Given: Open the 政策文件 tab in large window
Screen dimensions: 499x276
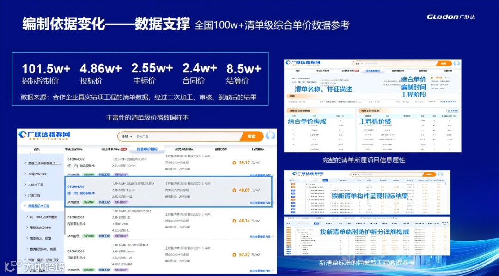Looking at the screenshot, I should [221, 149].
